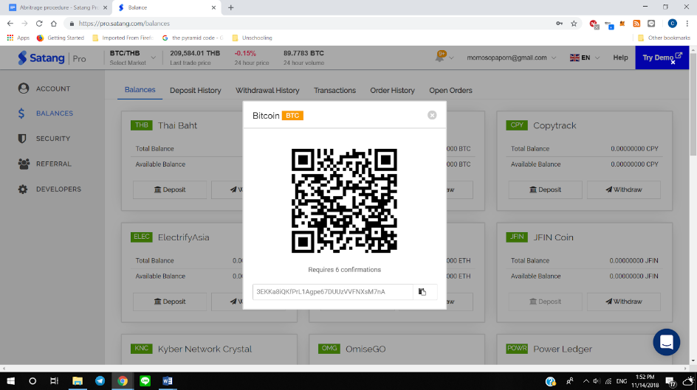Open the saved password key icon
The image size is (697, 390).
tap(559, 24)
